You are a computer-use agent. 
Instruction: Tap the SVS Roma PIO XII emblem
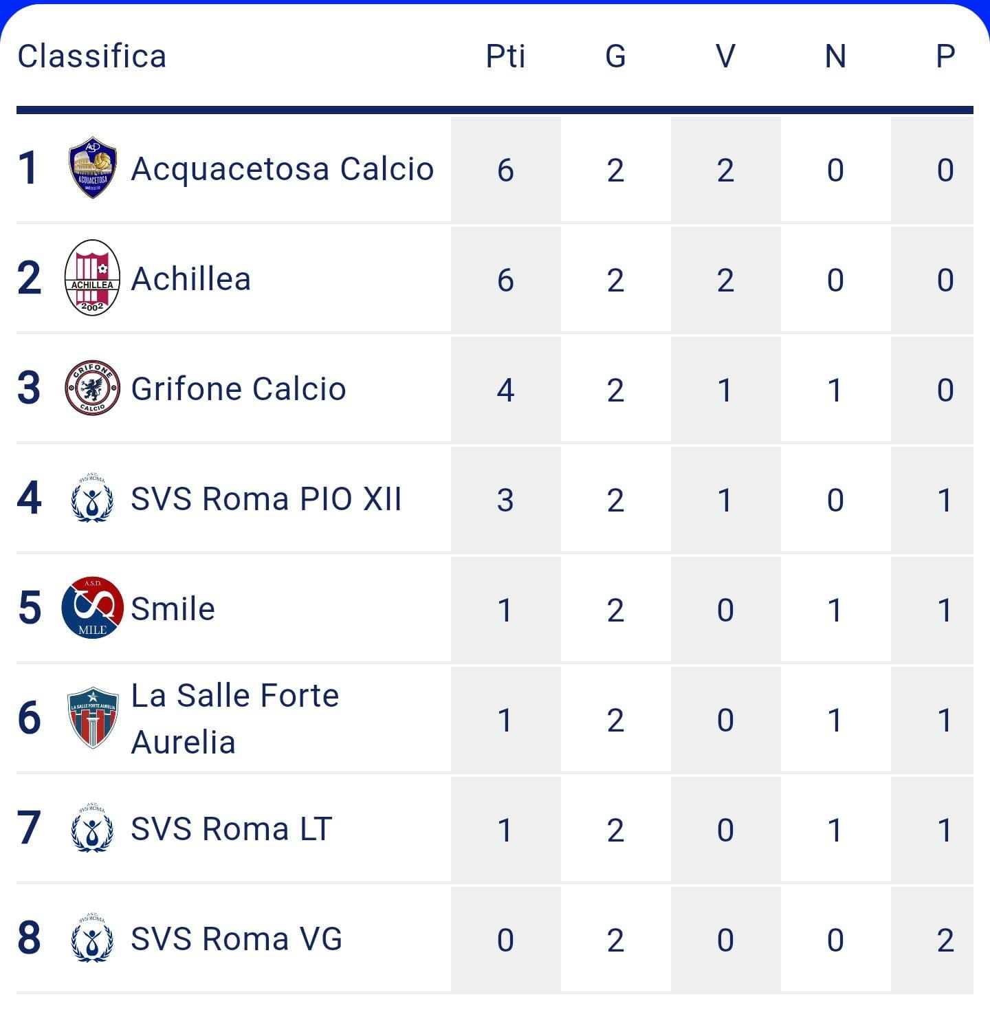point(92,498)
